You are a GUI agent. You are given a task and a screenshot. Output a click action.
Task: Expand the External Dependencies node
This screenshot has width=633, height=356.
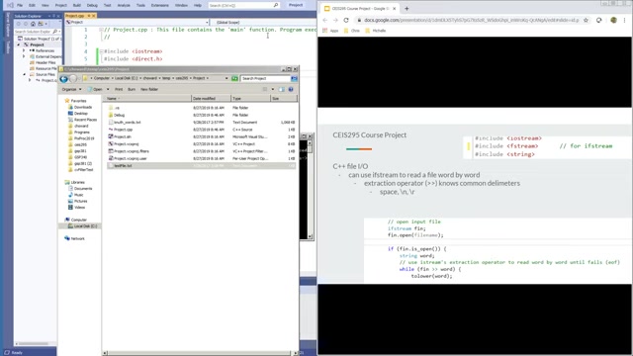(x=24, y=57)
